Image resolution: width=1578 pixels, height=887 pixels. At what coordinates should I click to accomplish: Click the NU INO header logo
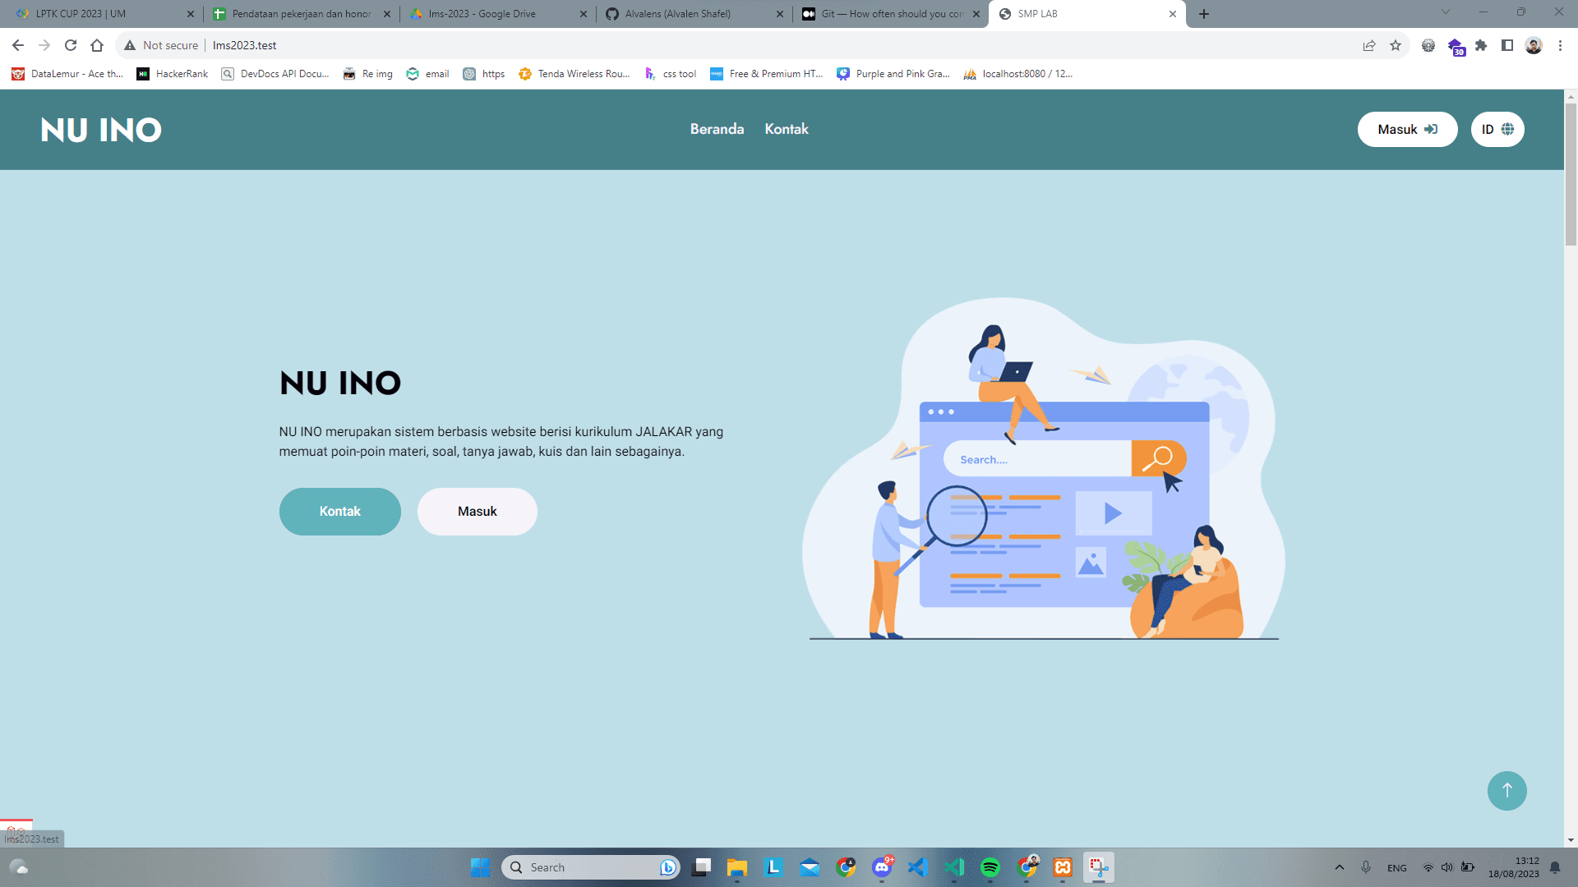tap(101, 130)
